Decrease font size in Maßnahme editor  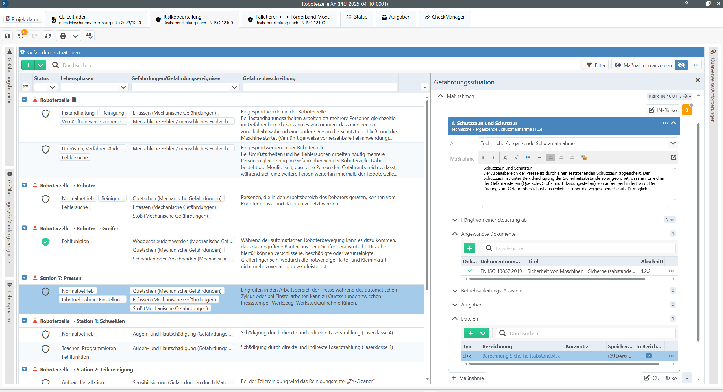516,157
